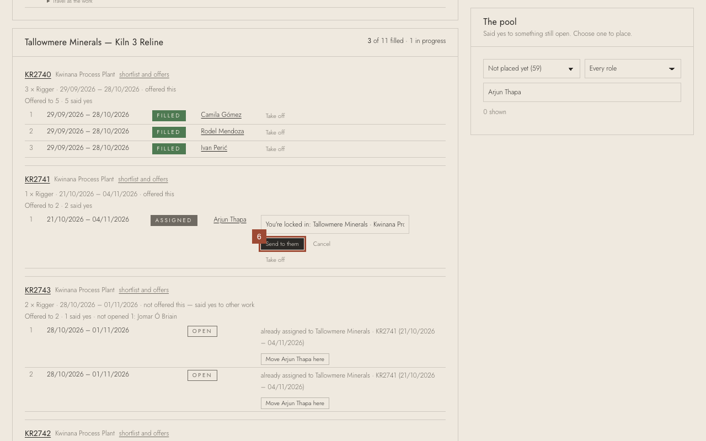This screenshot has height=441, width=706.
Task: Open job link KR2740
Action: (38, 75)
